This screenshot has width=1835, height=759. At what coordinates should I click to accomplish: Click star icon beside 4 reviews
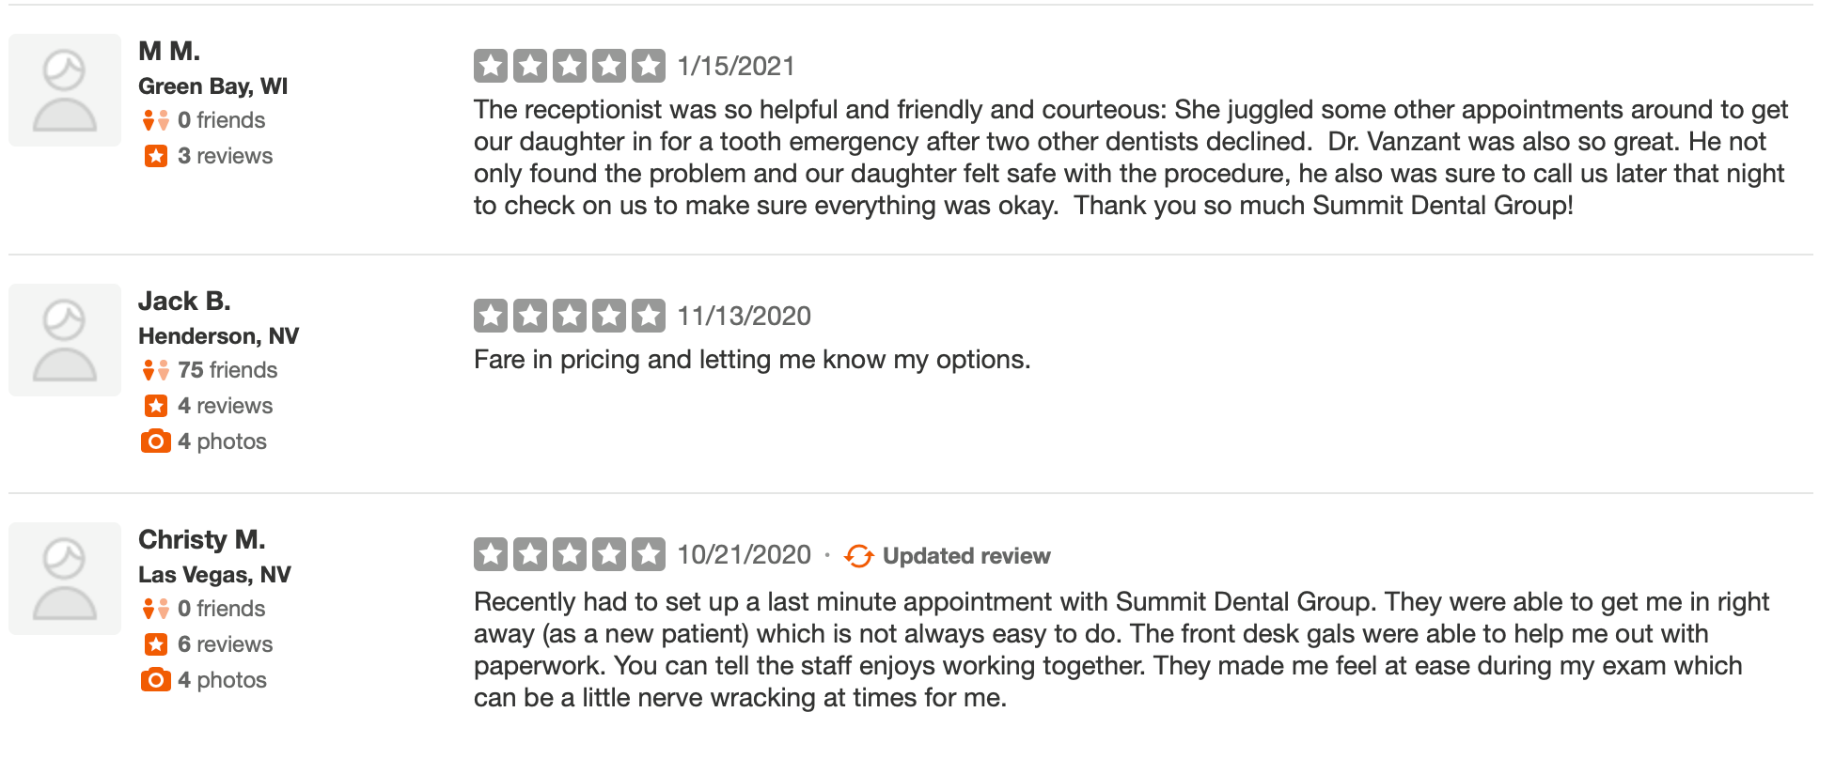click(x=156, y=406)
